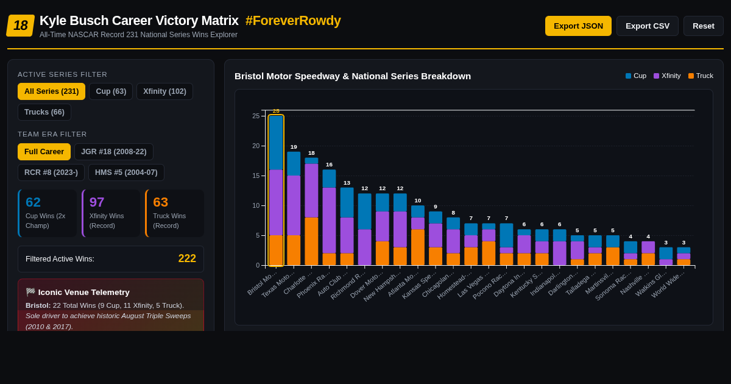Select the Atlanta bar labeled 10
This screenshot has height=384, width=731.
coord(417,235)
